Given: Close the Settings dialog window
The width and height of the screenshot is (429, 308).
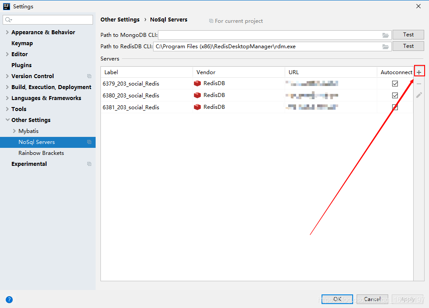Looking at the screenshot, I should click(x=418, y=6).
